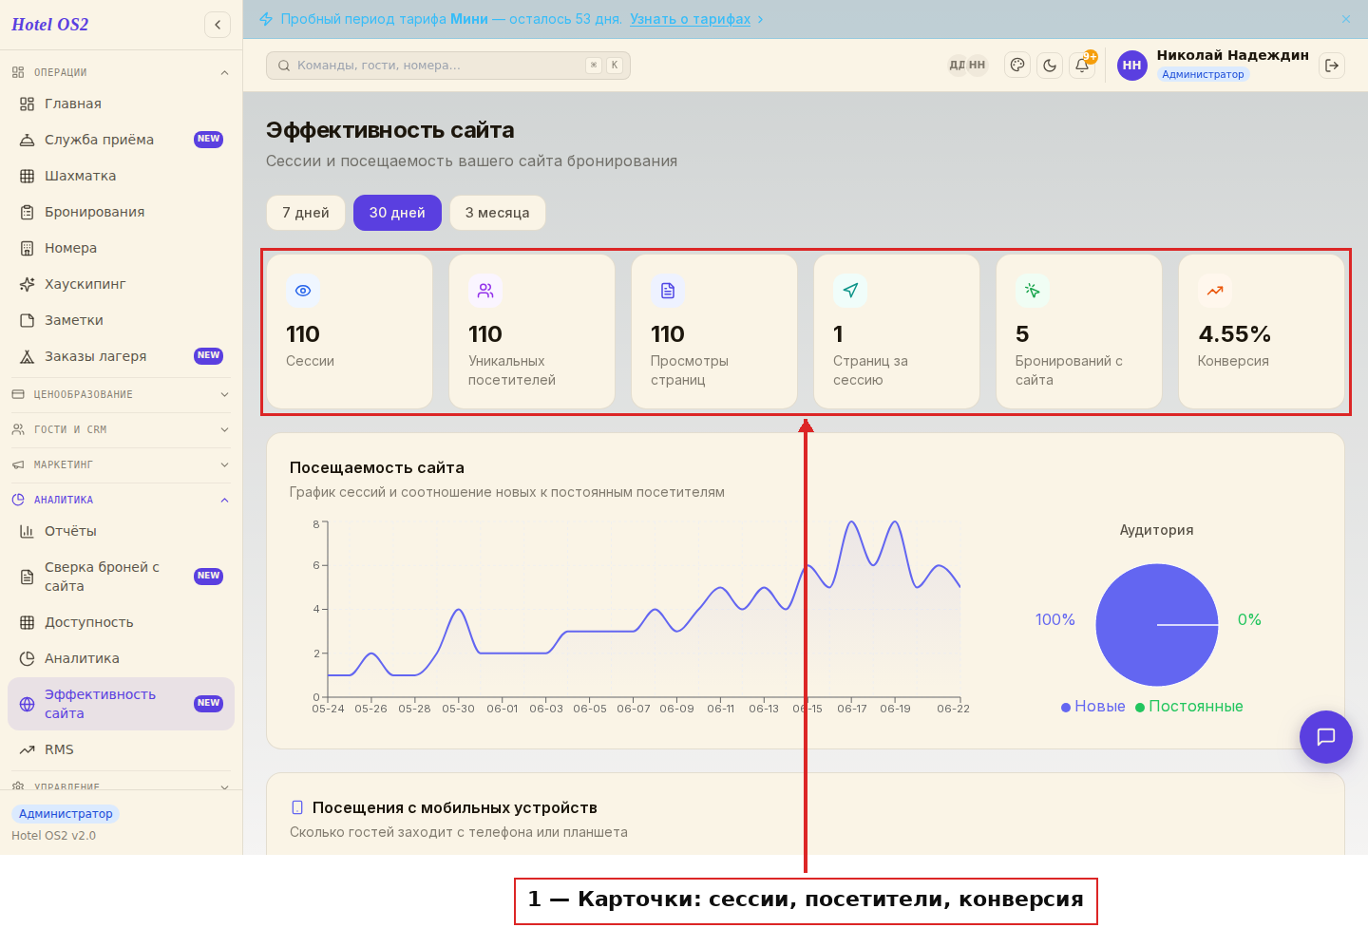The image size is (1368, 947).
Task: Click the ДД НН badge in header
Action: pyautogui.click(x=968, y=66)
